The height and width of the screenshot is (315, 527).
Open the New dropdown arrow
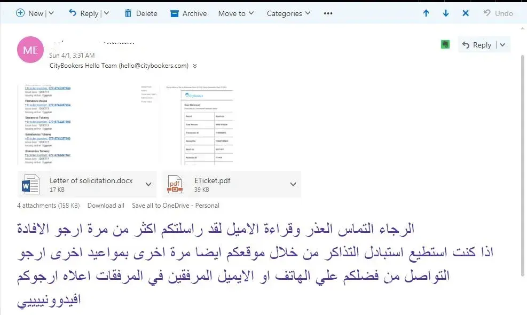click(x=51, y=13)
